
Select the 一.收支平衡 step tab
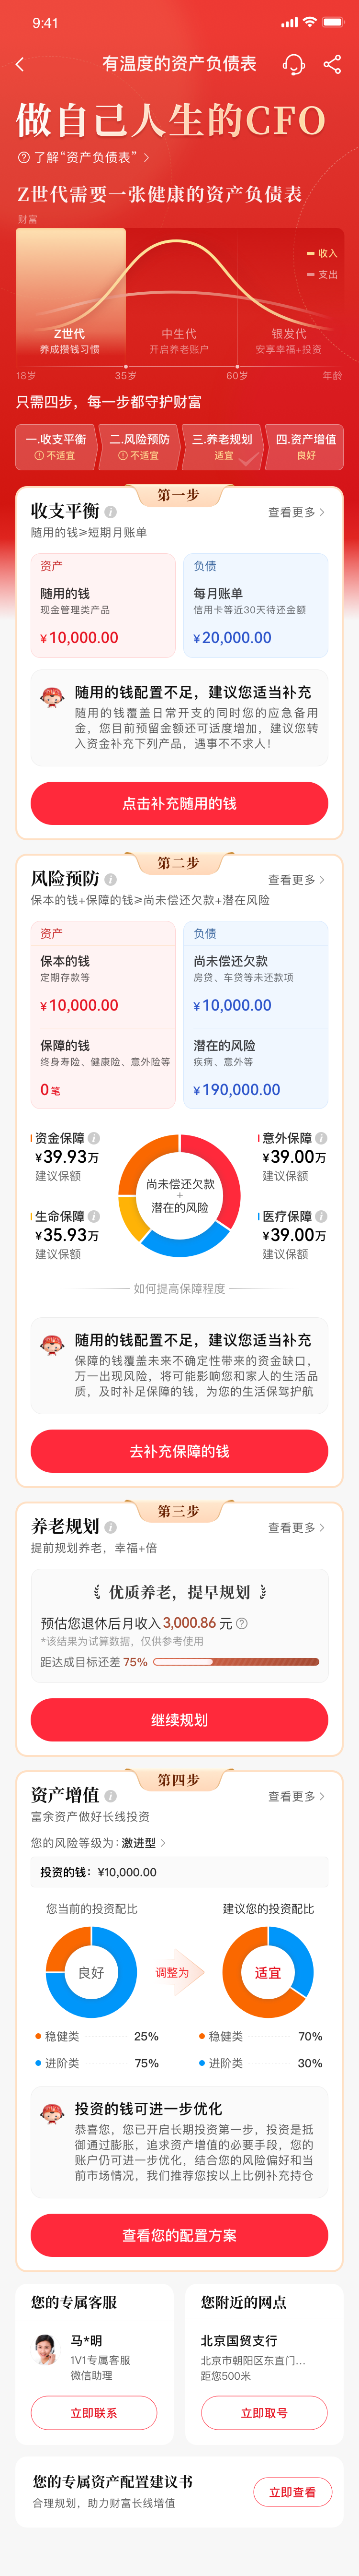click(x=56, y=446)
